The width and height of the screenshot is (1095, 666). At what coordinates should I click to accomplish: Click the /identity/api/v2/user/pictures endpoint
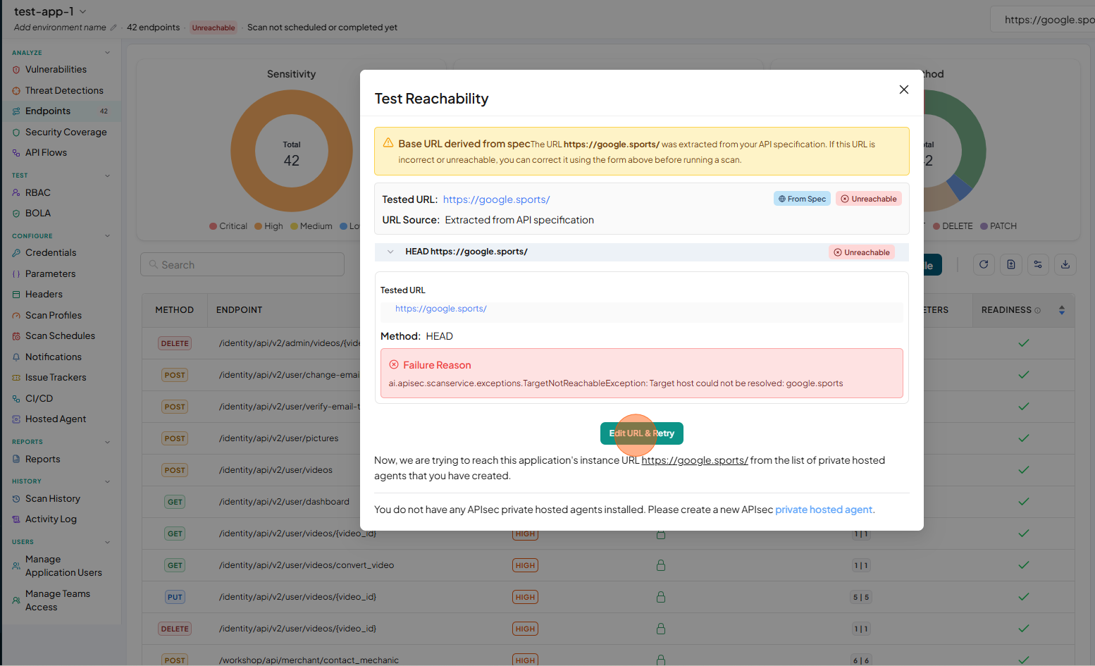pyautogui.click(x=279, y=438)
